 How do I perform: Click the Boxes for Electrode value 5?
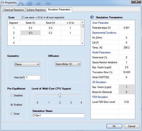pos(126,92)
